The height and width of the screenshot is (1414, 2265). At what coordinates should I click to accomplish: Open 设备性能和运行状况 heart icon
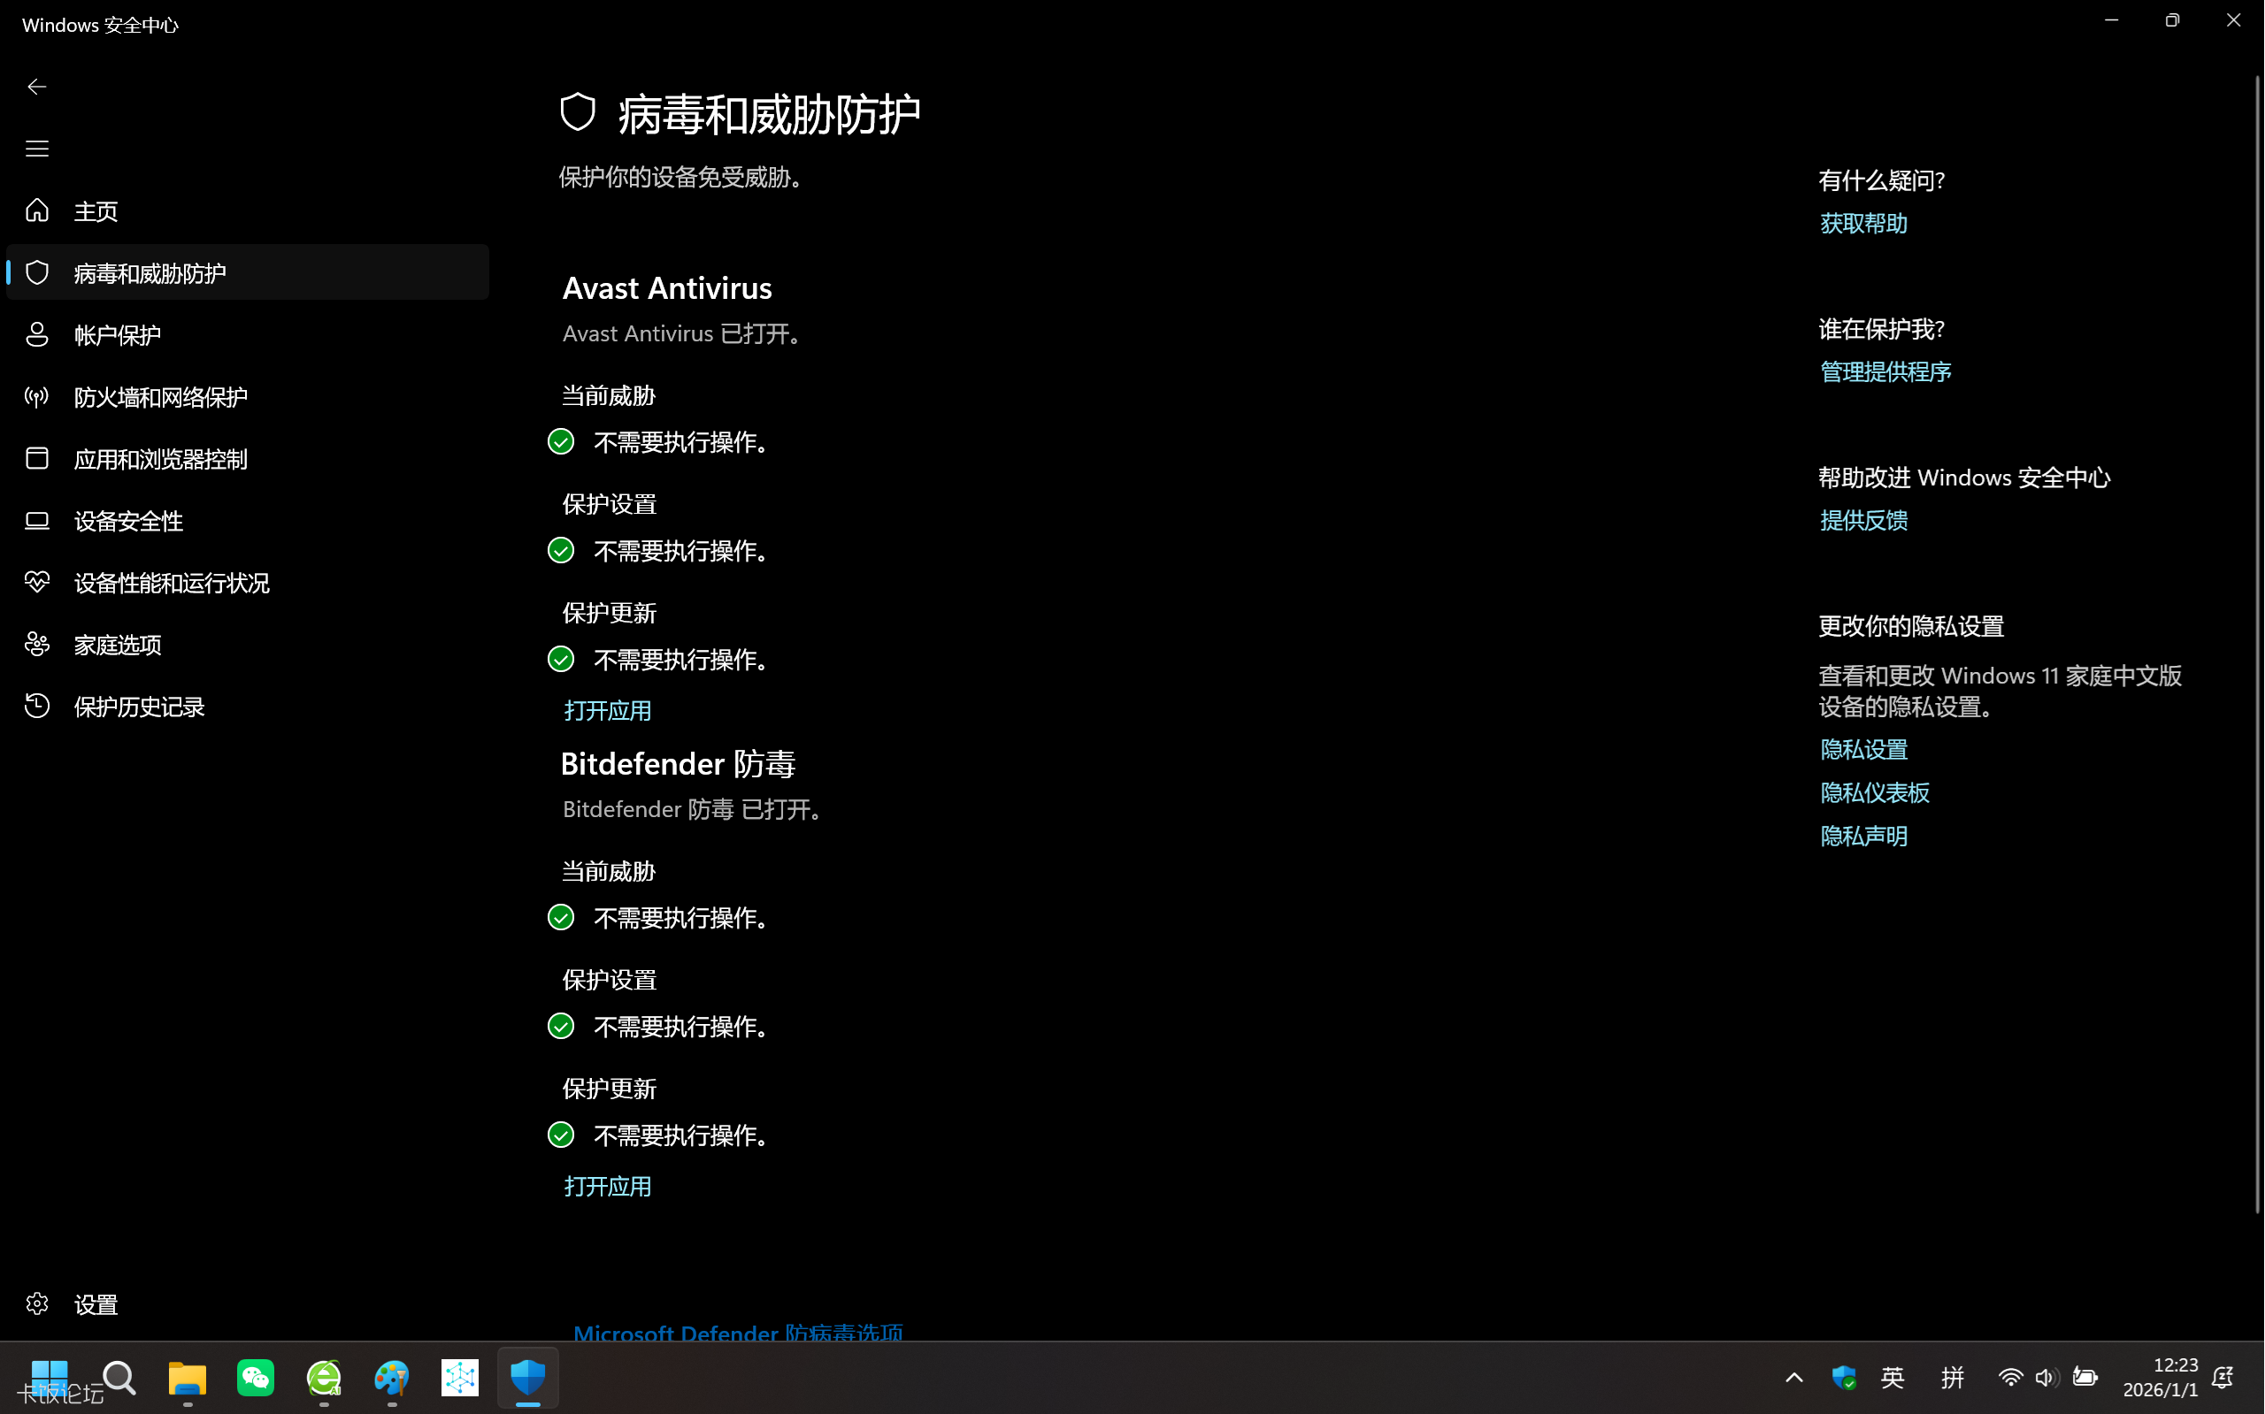click(x=36, y=583)
